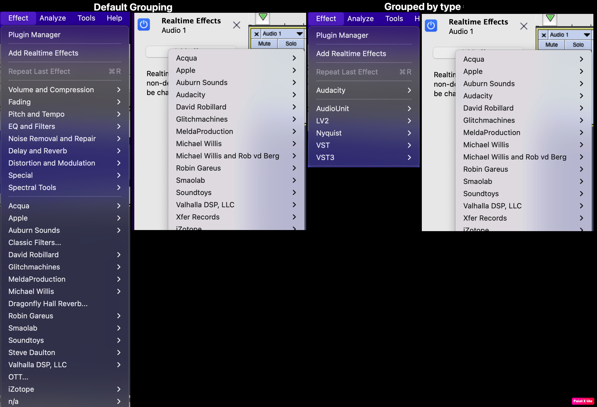Close the left Realtime Effects panel
The image size is (597, 407).
[x=237, y=25]
